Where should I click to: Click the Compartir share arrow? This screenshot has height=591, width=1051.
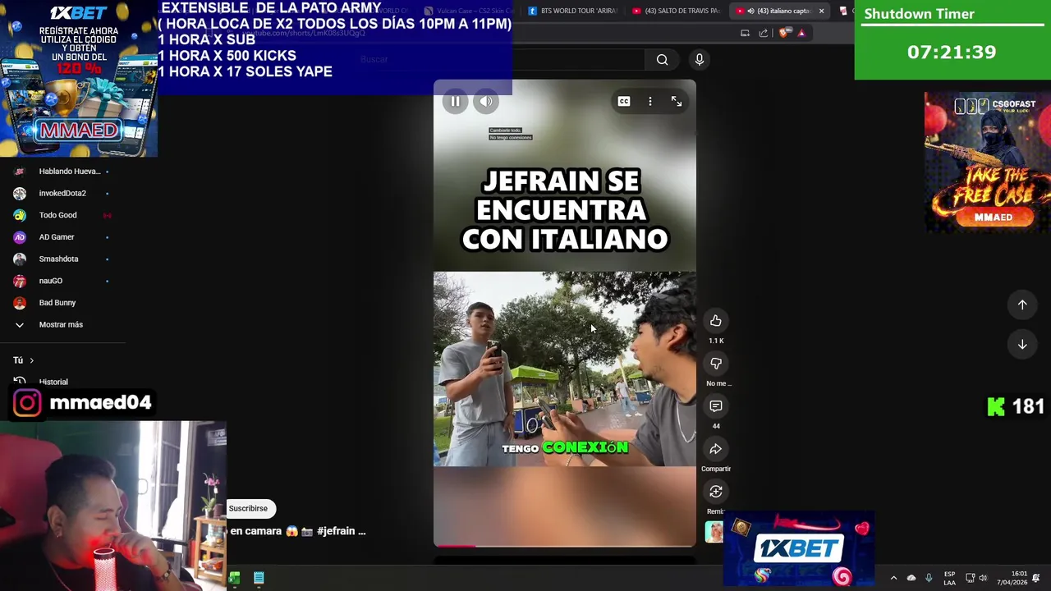tap(716, 449)
